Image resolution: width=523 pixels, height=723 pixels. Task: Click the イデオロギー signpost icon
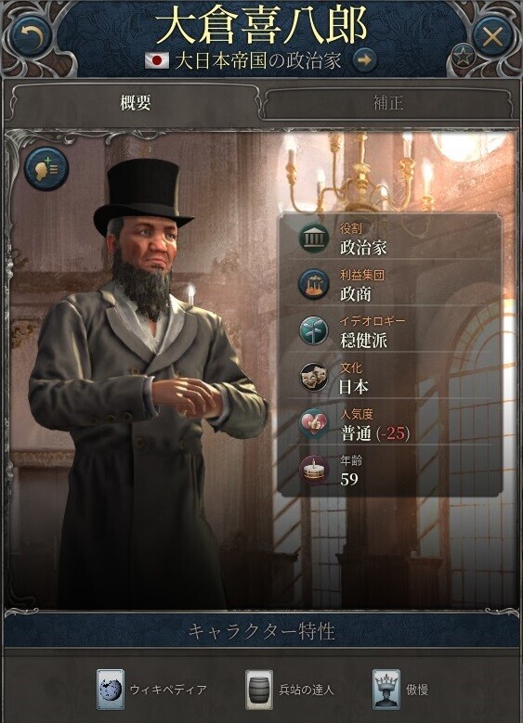click(314, 330)
